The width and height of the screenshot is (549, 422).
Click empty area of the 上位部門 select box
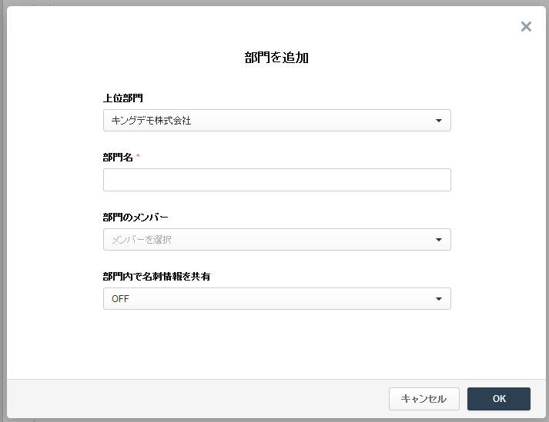(308, 121)
